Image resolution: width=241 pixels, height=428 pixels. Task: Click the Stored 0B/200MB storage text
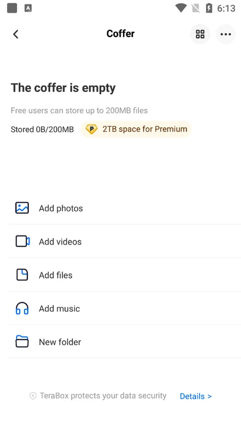click(x=42, y=129)
